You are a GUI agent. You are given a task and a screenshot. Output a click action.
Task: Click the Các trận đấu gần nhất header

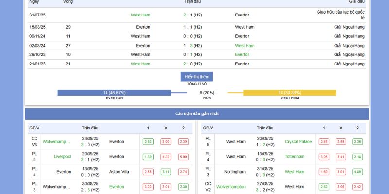pos(197,114)
